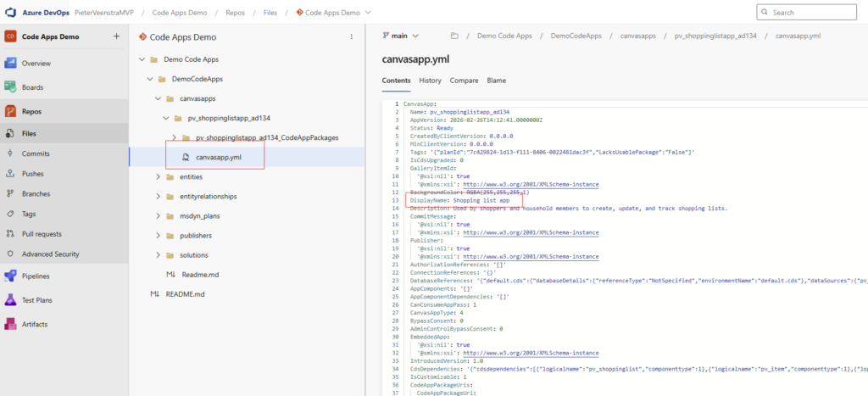This screenshot has height=396, width=868.
Task: Click the repository icon next to the Code Apps Demo heading
Action: pyautogui.click(x=142, y=37)
